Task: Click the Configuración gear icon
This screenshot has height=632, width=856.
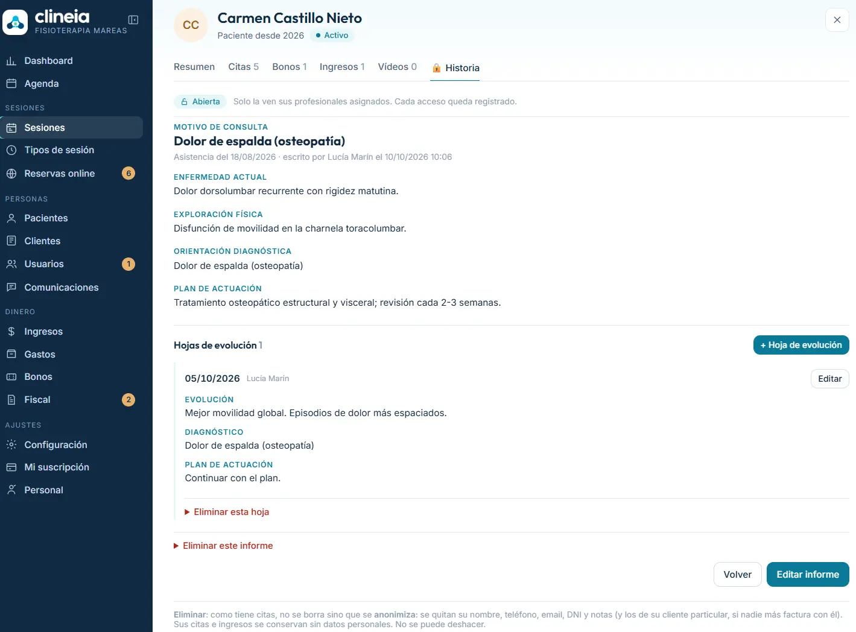Action: [11, 445]
